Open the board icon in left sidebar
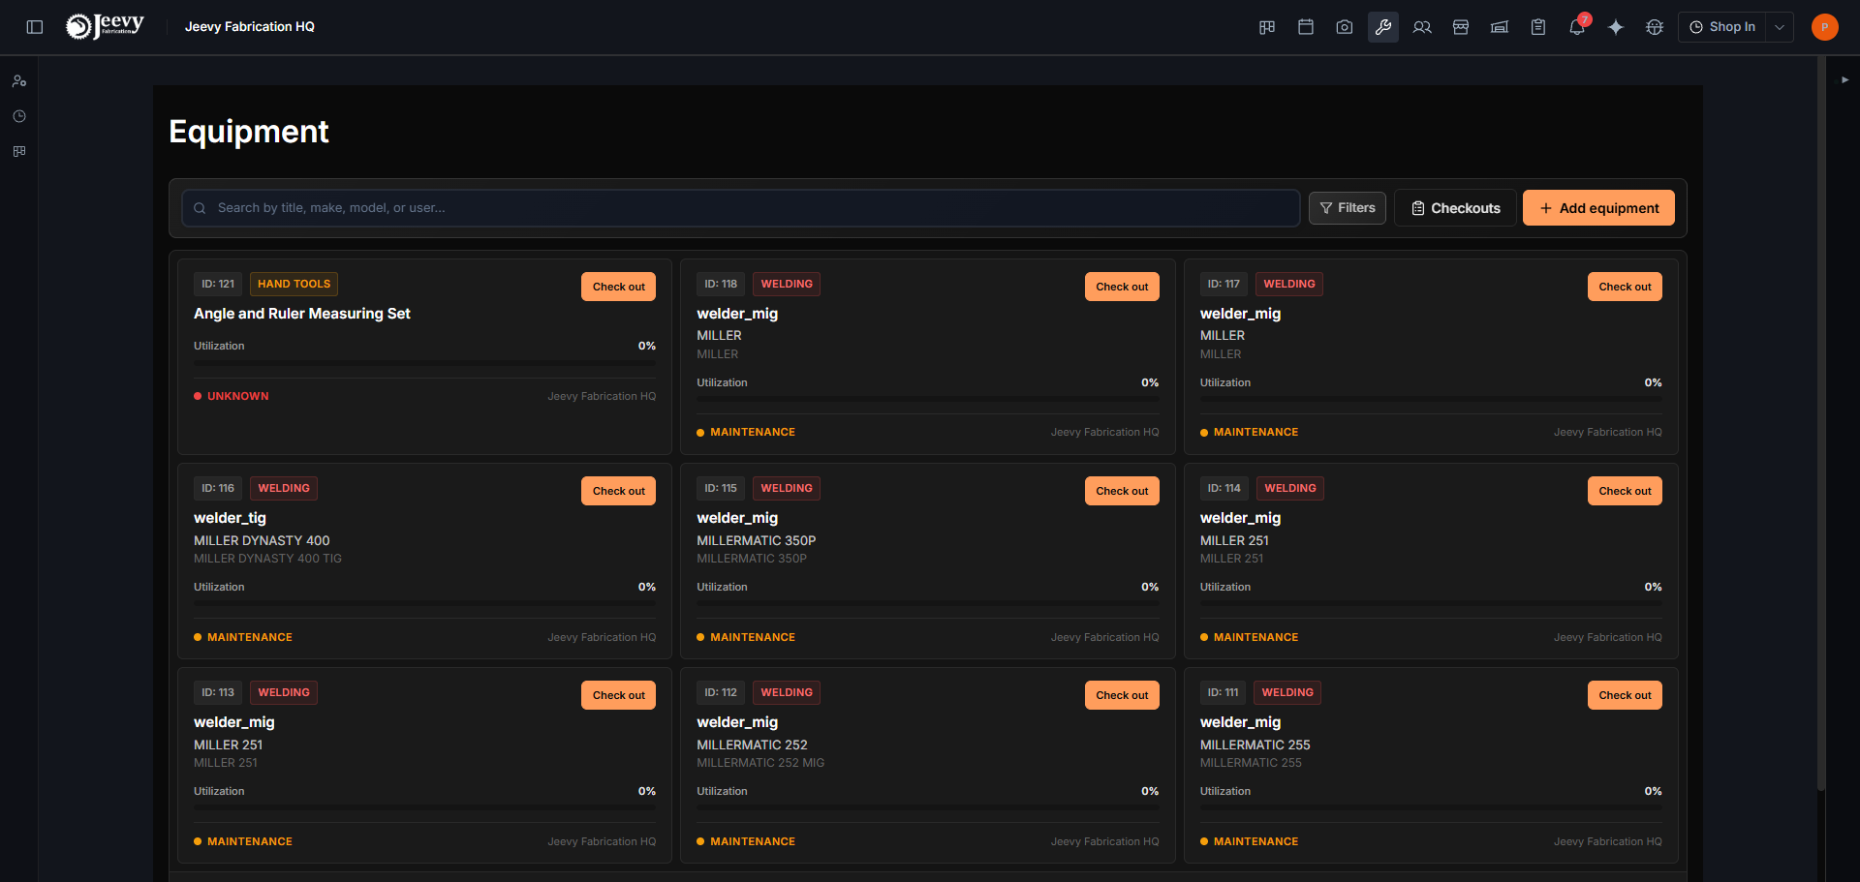The image size is (1860, 882). tap(19, 151)
